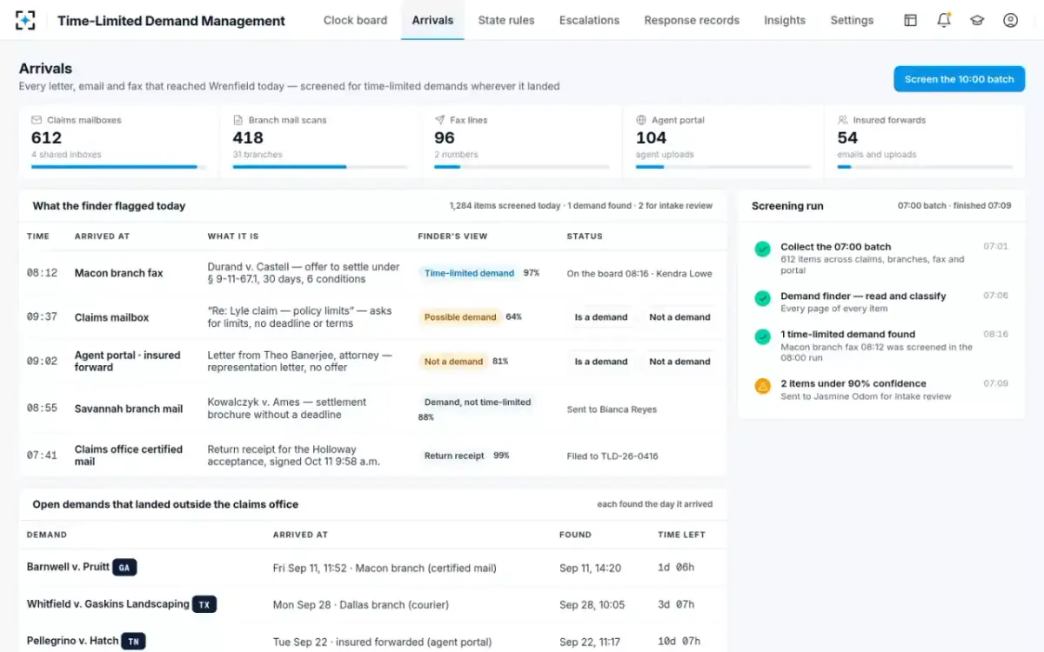The height and width of the screenshot is (652, 1044).
Task: Click the Claims mailboxes envelope icon
Action: (x=37, y=120)
